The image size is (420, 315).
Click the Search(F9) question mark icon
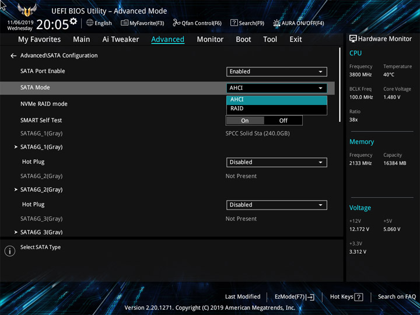click(x=234, y=23)
